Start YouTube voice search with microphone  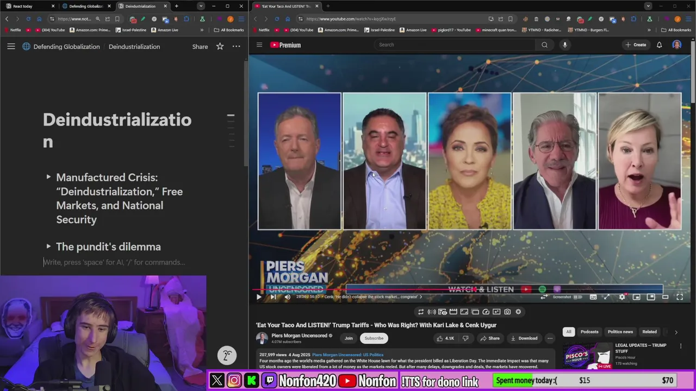[565, 45]
